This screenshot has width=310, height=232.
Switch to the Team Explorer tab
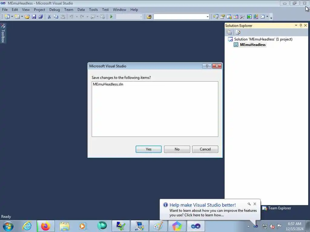277,208
